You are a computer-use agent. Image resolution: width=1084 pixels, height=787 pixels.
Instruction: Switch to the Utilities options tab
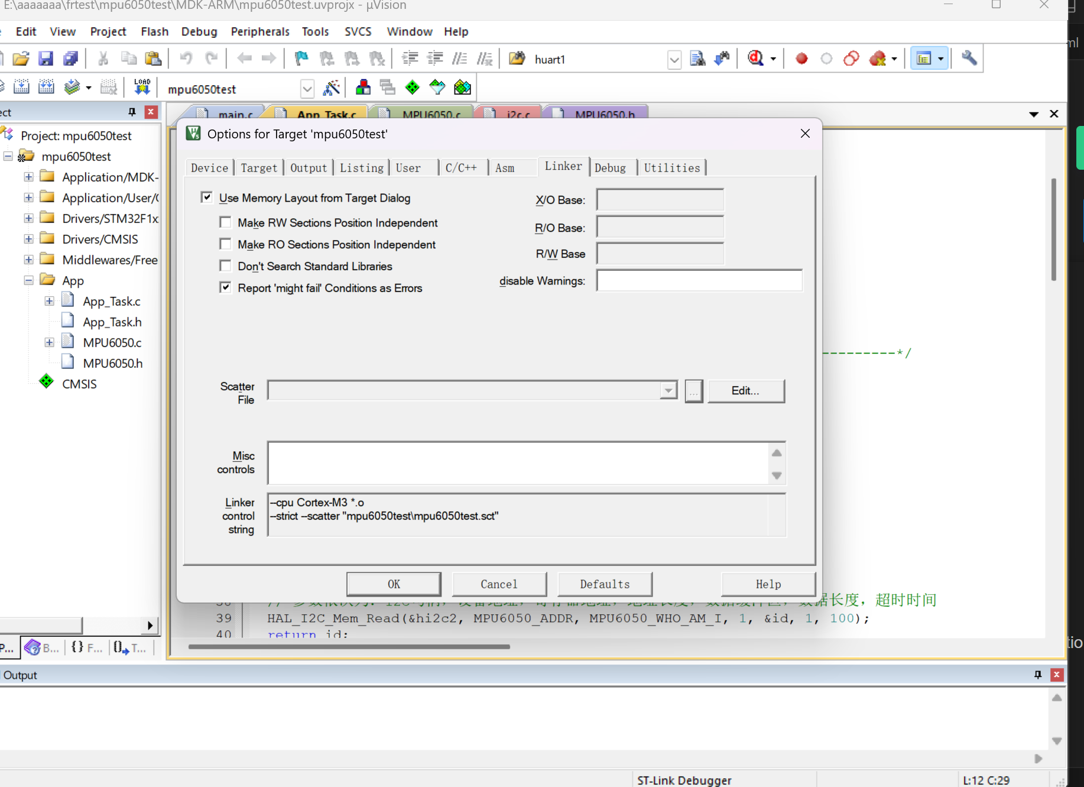672,168
